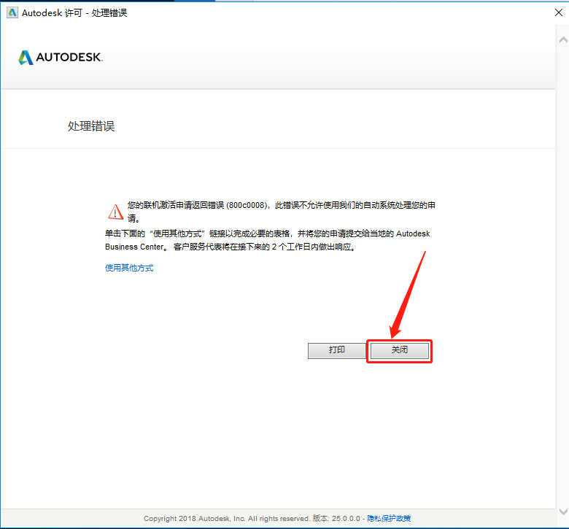This screenshot has height=529, width=569.
Task: Click the vertical scrollbar track
Action: click(562, 276)
